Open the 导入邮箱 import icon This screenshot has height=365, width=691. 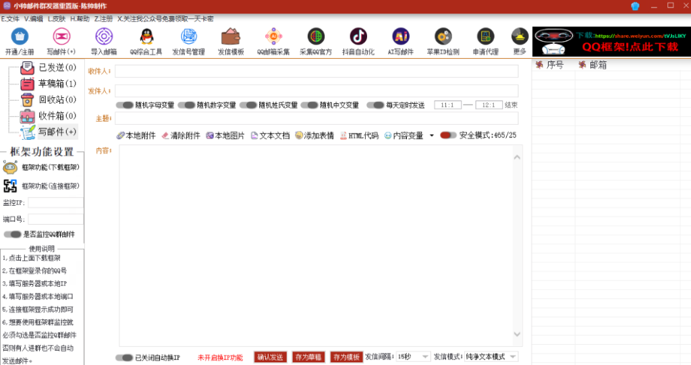[104, 36]
